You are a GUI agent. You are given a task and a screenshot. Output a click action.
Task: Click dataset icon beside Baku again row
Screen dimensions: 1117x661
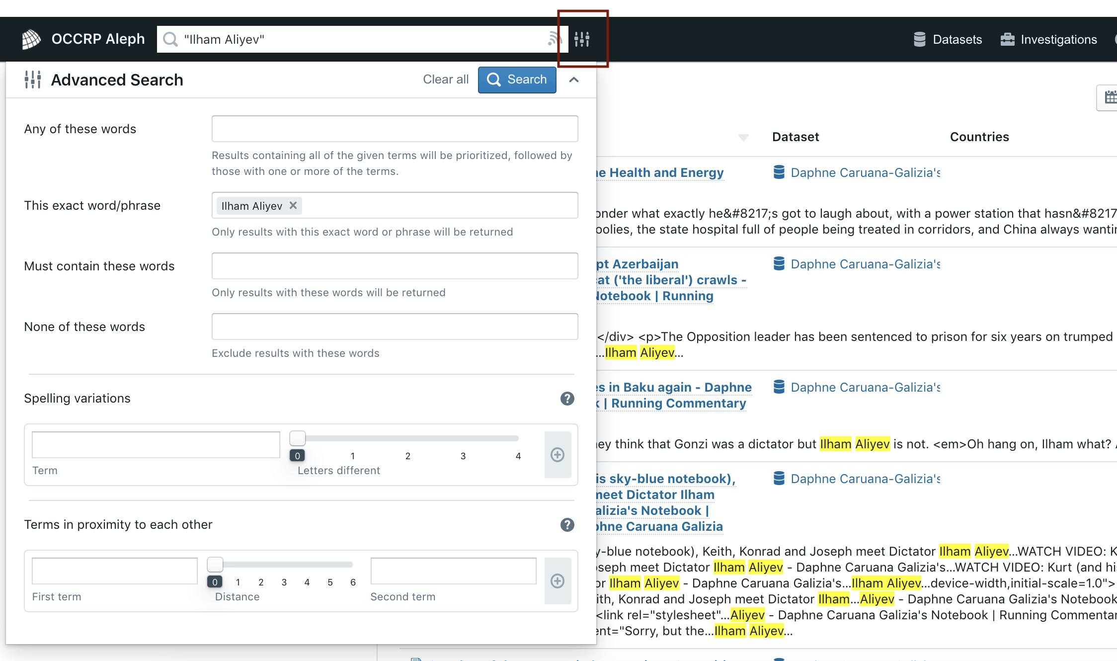(779, 387)
